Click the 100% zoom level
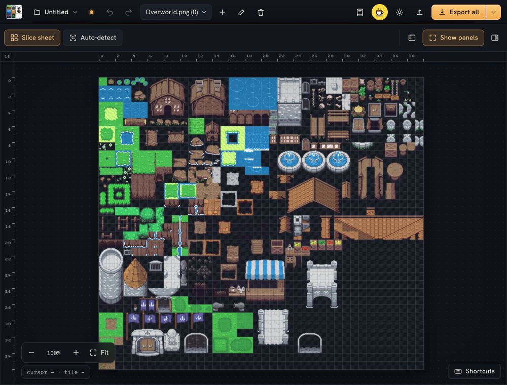The image size is (507, 385). tap(54, 353)
